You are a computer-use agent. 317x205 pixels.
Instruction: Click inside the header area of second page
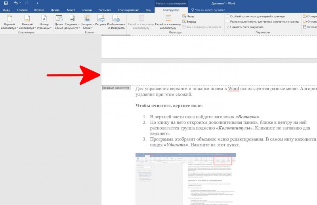coord(209,75)
